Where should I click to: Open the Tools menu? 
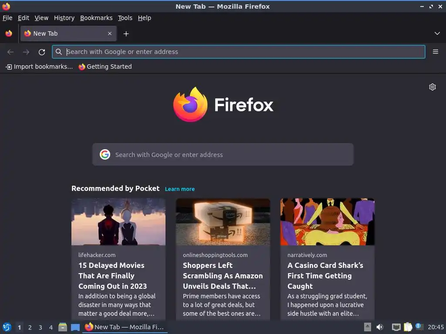125,18
